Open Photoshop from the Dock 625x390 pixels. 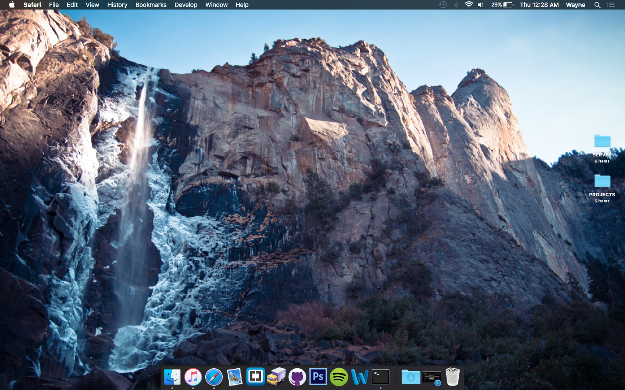coord(318,377)
